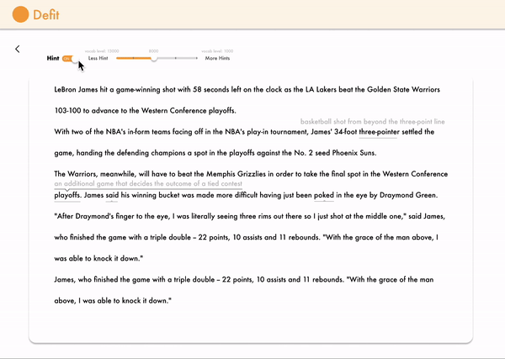Click the back arrow icon

tap(18, 49)
